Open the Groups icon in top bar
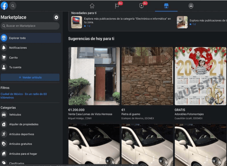 point(191,6)
